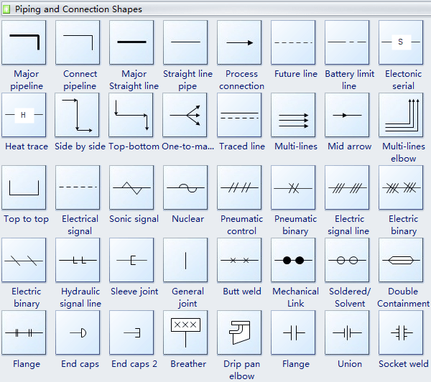Select Flange shape with bars on a line
The width and height of the screenshot is (431, 382).
tap(24, 332)
